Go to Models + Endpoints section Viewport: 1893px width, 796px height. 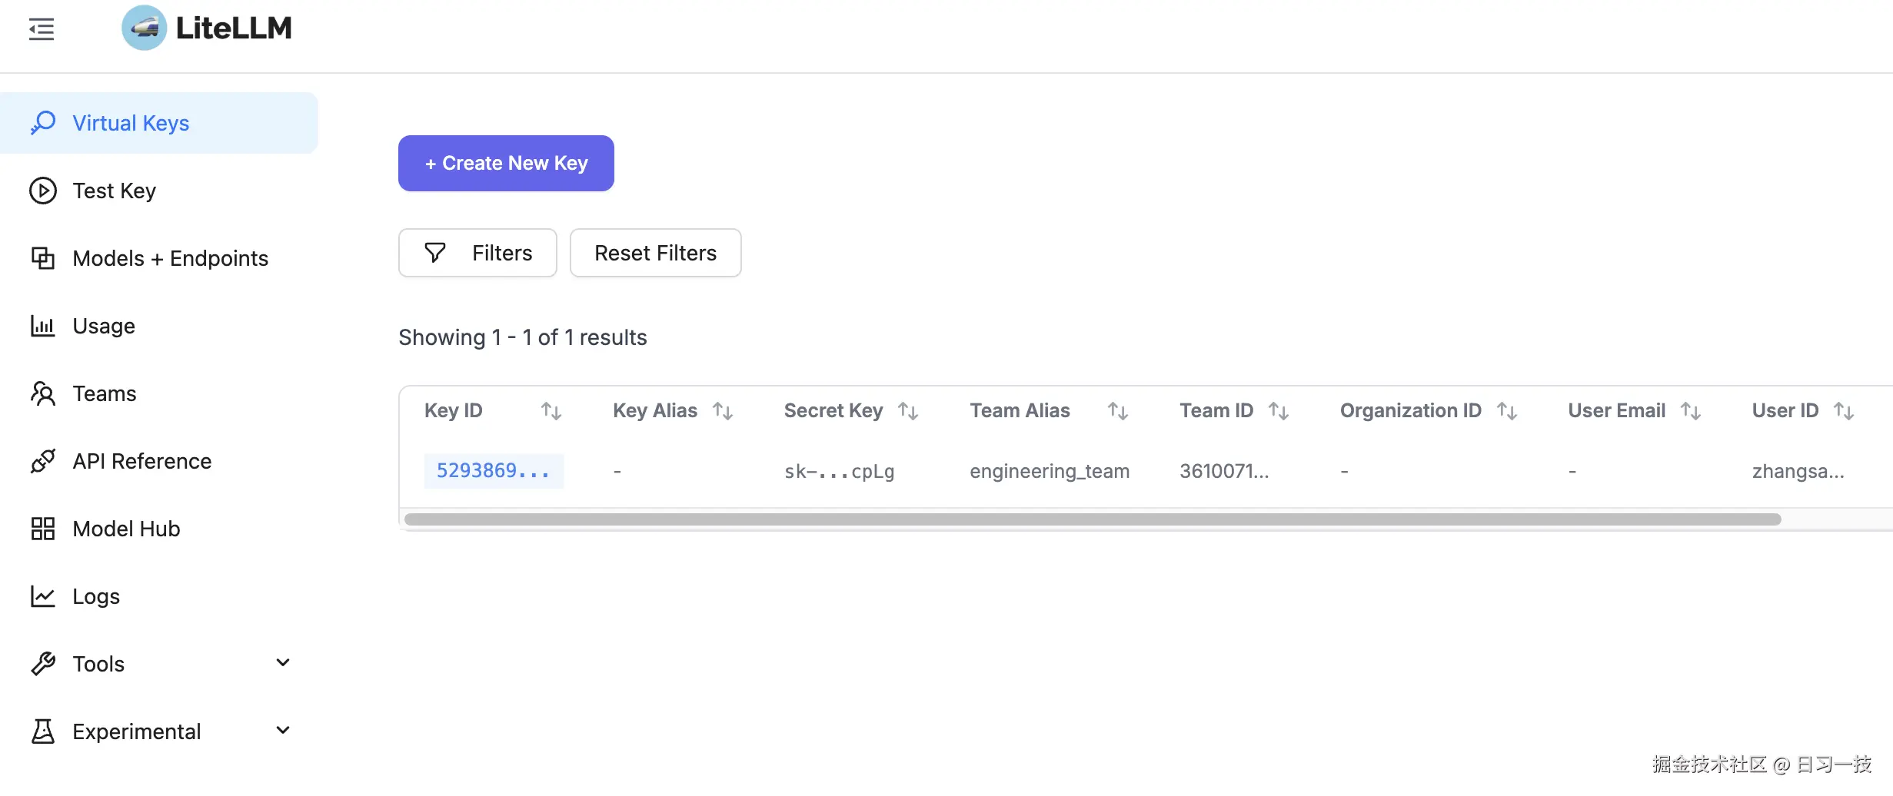(x=170, y=258)
